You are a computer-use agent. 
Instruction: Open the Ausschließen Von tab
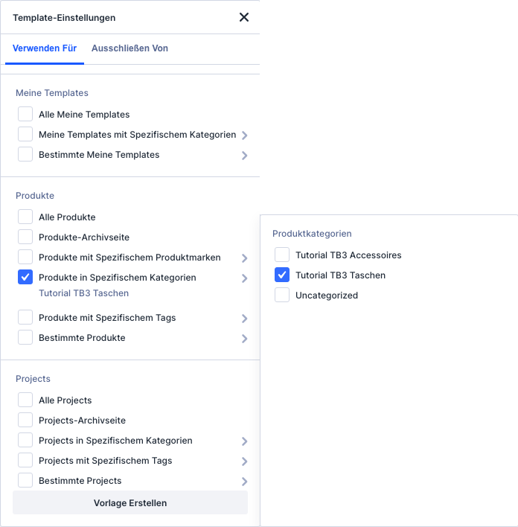click(129, 48)
